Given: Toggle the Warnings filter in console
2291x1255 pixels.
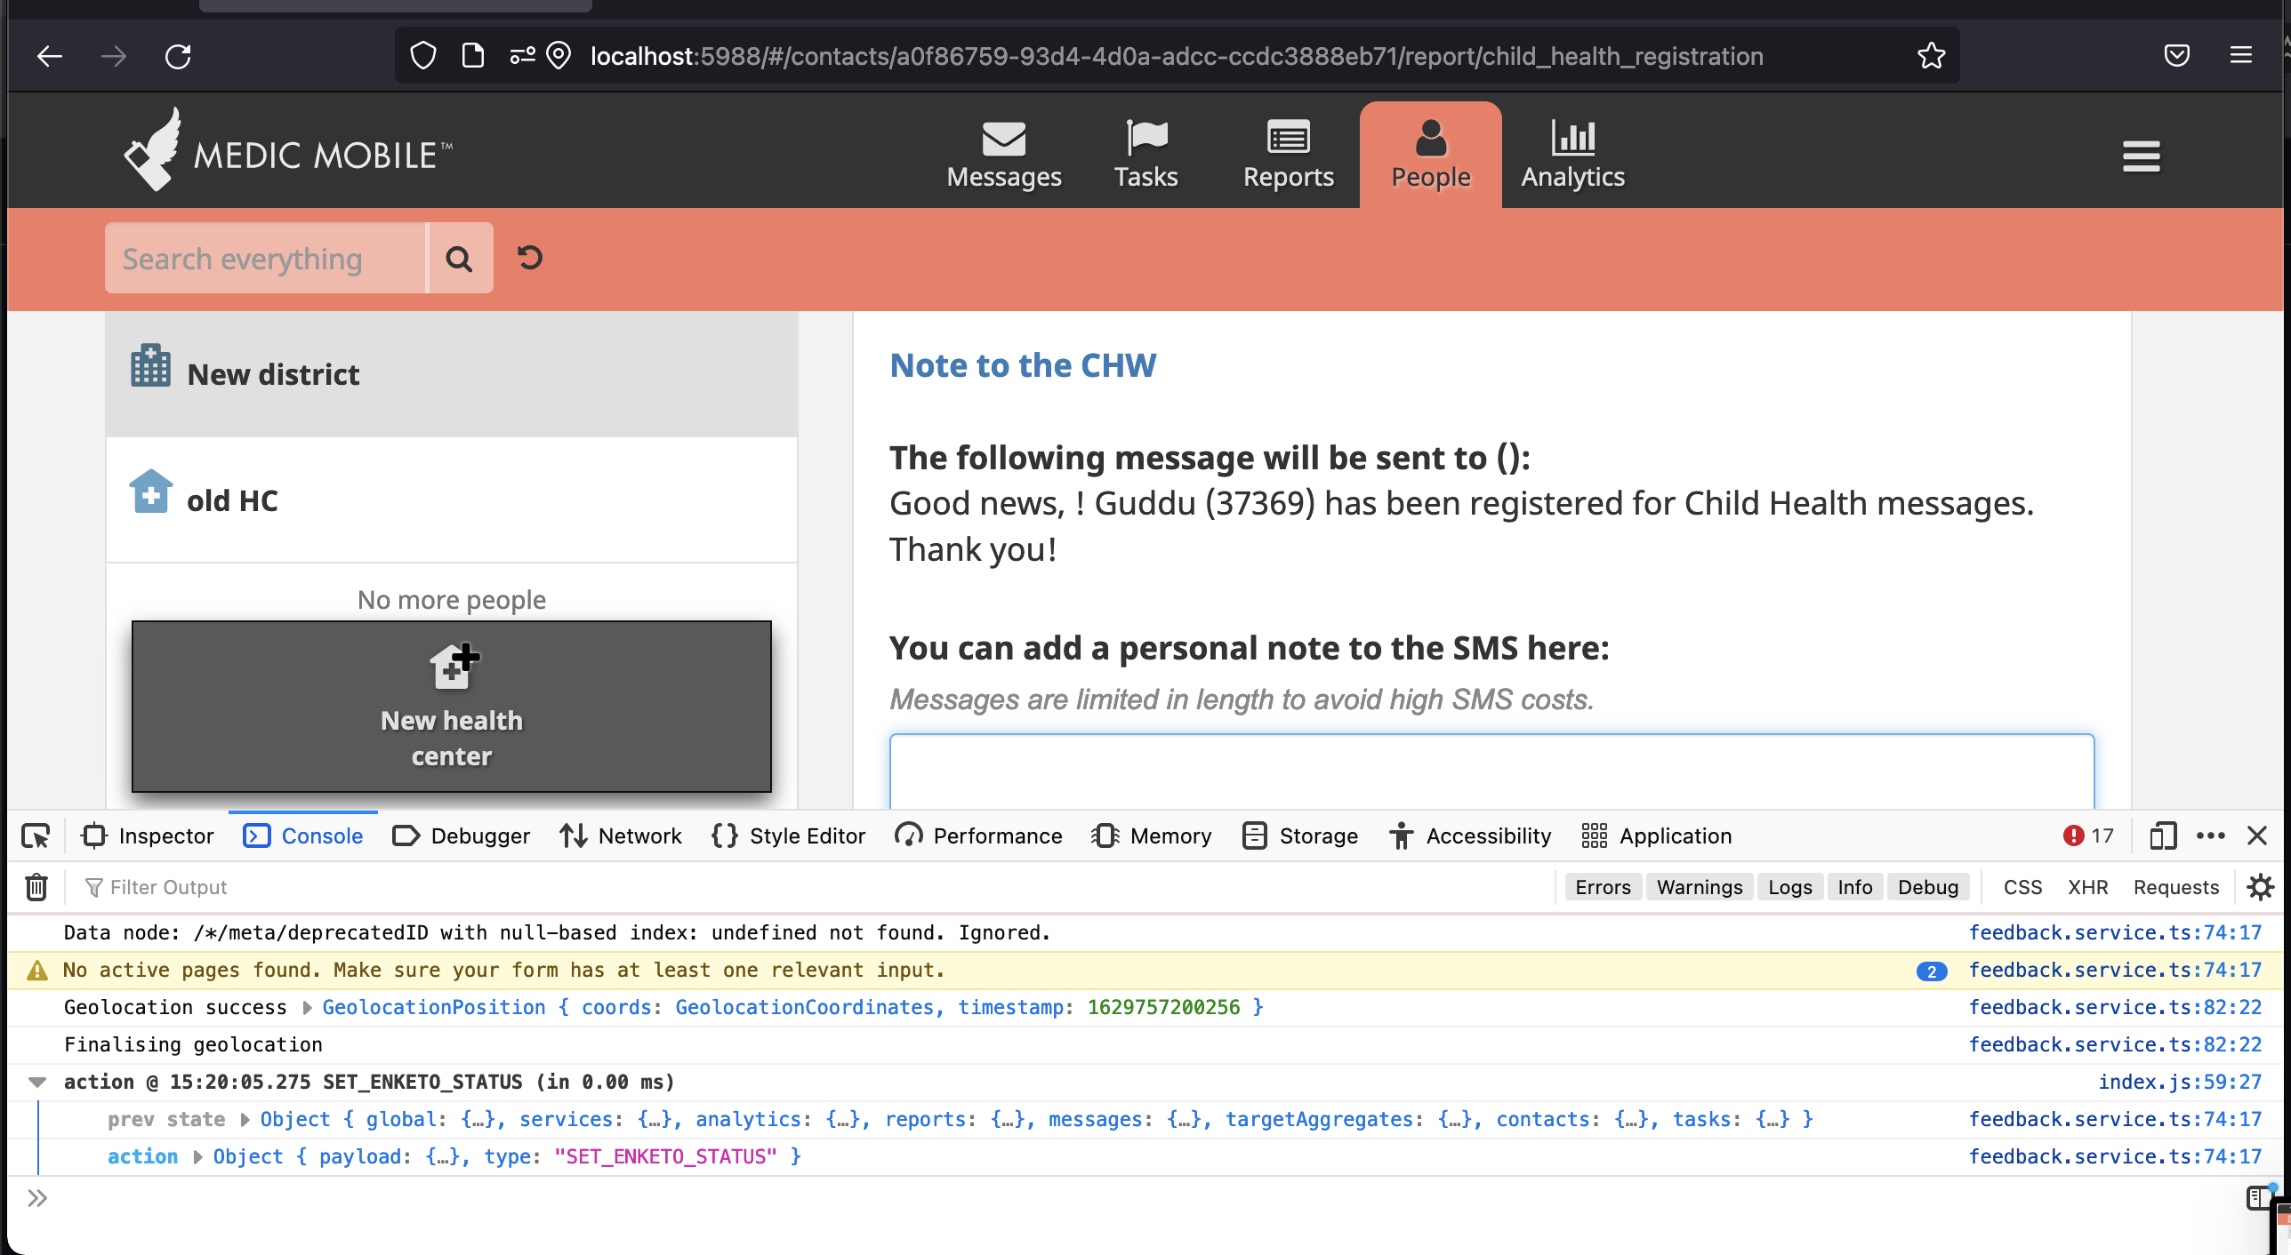Looking at the screenshot, I should (x=1698, y=886).
